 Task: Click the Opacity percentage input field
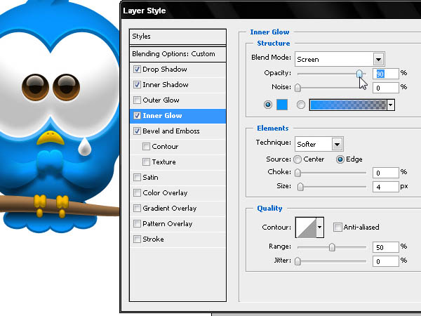click(385, 74)
